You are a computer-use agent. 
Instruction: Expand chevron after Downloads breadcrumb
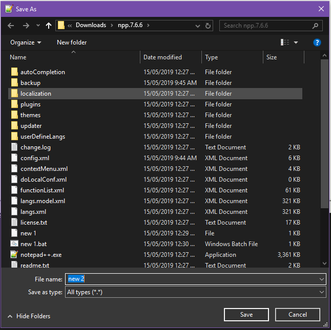tap(112, 25)
